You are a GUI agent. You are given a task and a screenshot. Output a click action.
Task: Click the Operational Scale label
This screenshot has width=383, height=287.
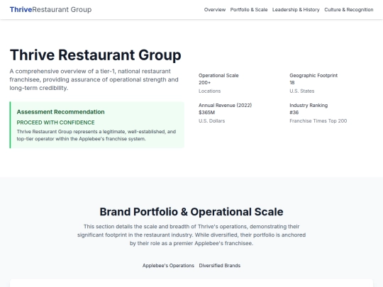click(x=218, y=75)
